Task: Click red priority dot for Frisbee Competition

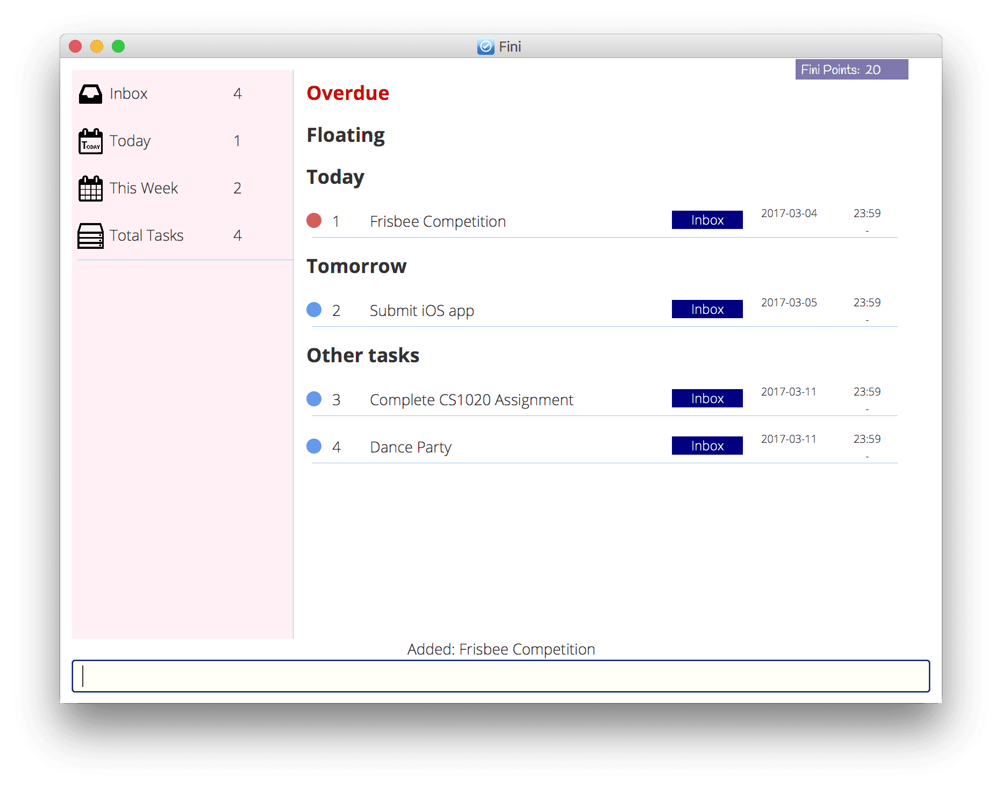Action: click(x=314, y=220)
